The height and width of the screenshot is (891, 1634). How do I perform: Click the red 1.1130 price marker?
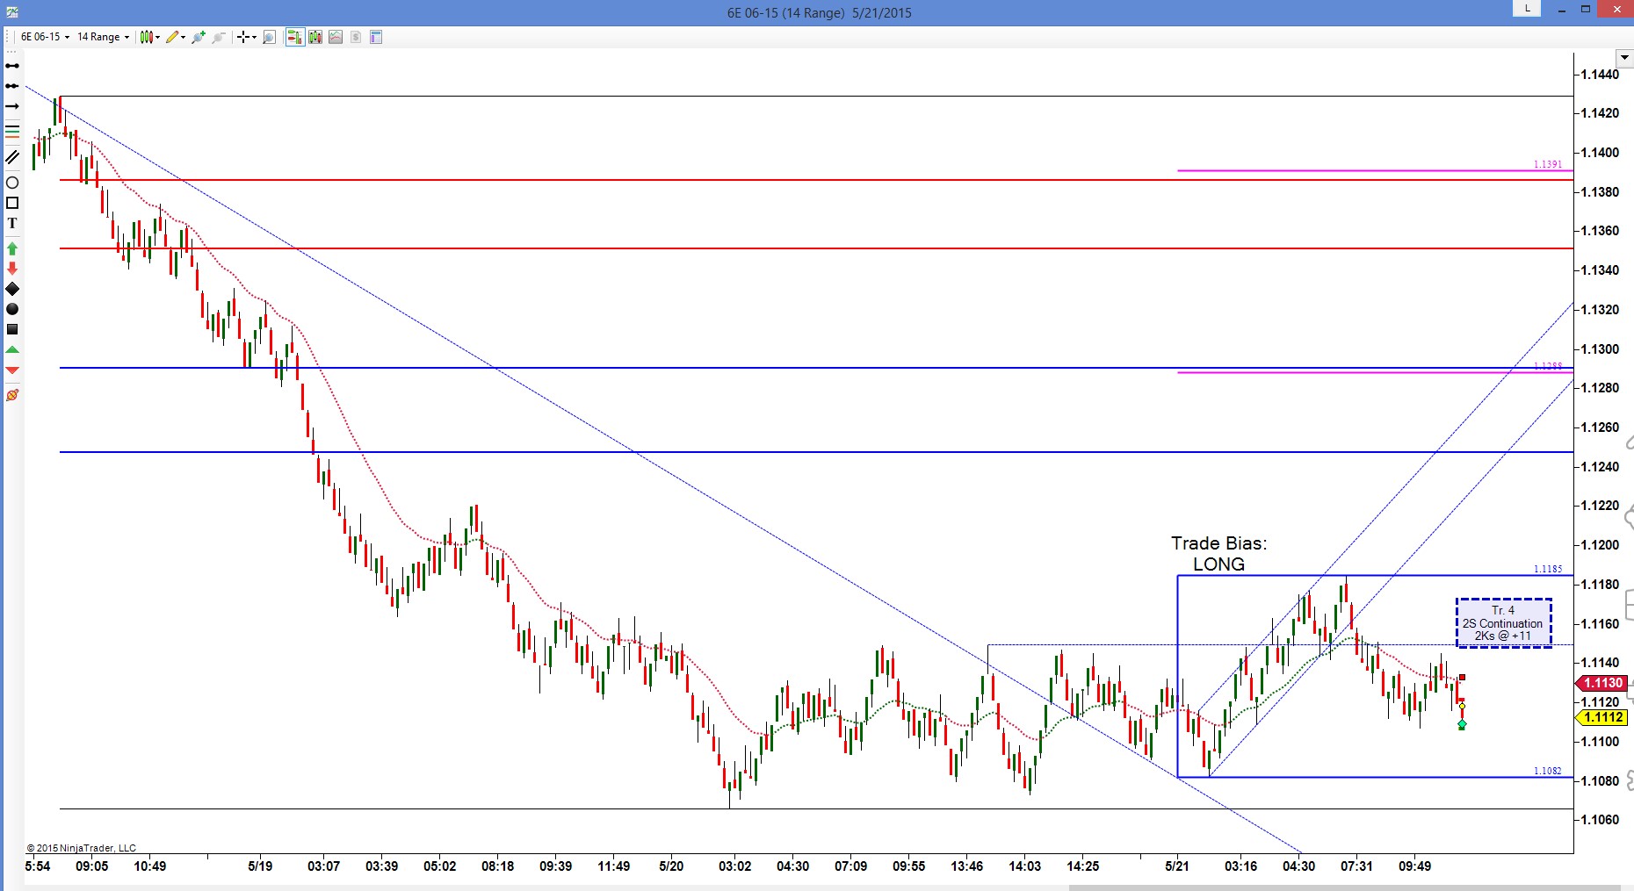click(1601, 683)
